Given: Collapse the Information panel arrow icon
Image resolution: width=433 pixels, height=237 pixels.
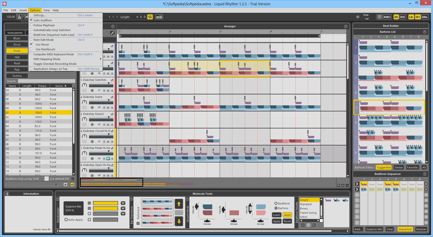Looking at the screenshot, I should coord(7,194).
